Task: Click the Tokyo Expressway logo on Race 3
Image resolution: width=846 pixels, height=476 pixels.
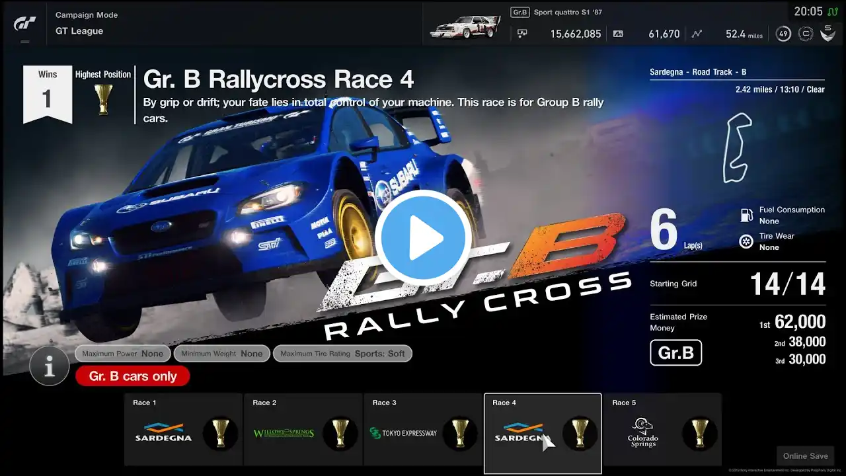Action: click(x=403, y=434)
